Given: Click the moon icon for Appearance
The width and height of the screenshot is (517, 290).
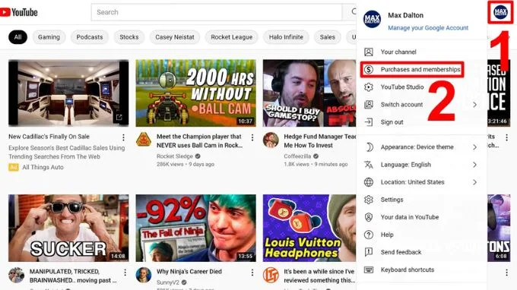Looking at the screenshot, I should point(369,147).
